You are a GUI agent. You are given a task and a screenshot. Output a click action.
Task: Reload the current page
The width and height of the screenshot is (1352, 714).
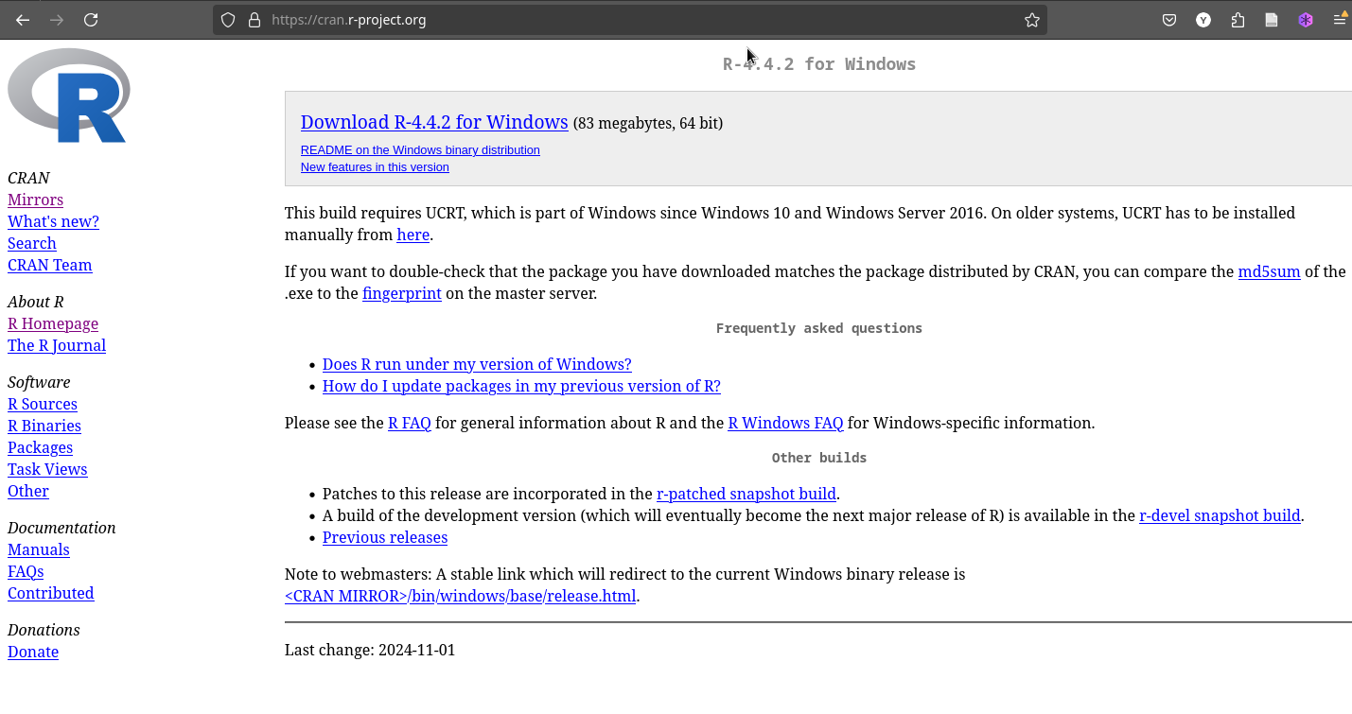pyautogui.click(x=91, y=20)
